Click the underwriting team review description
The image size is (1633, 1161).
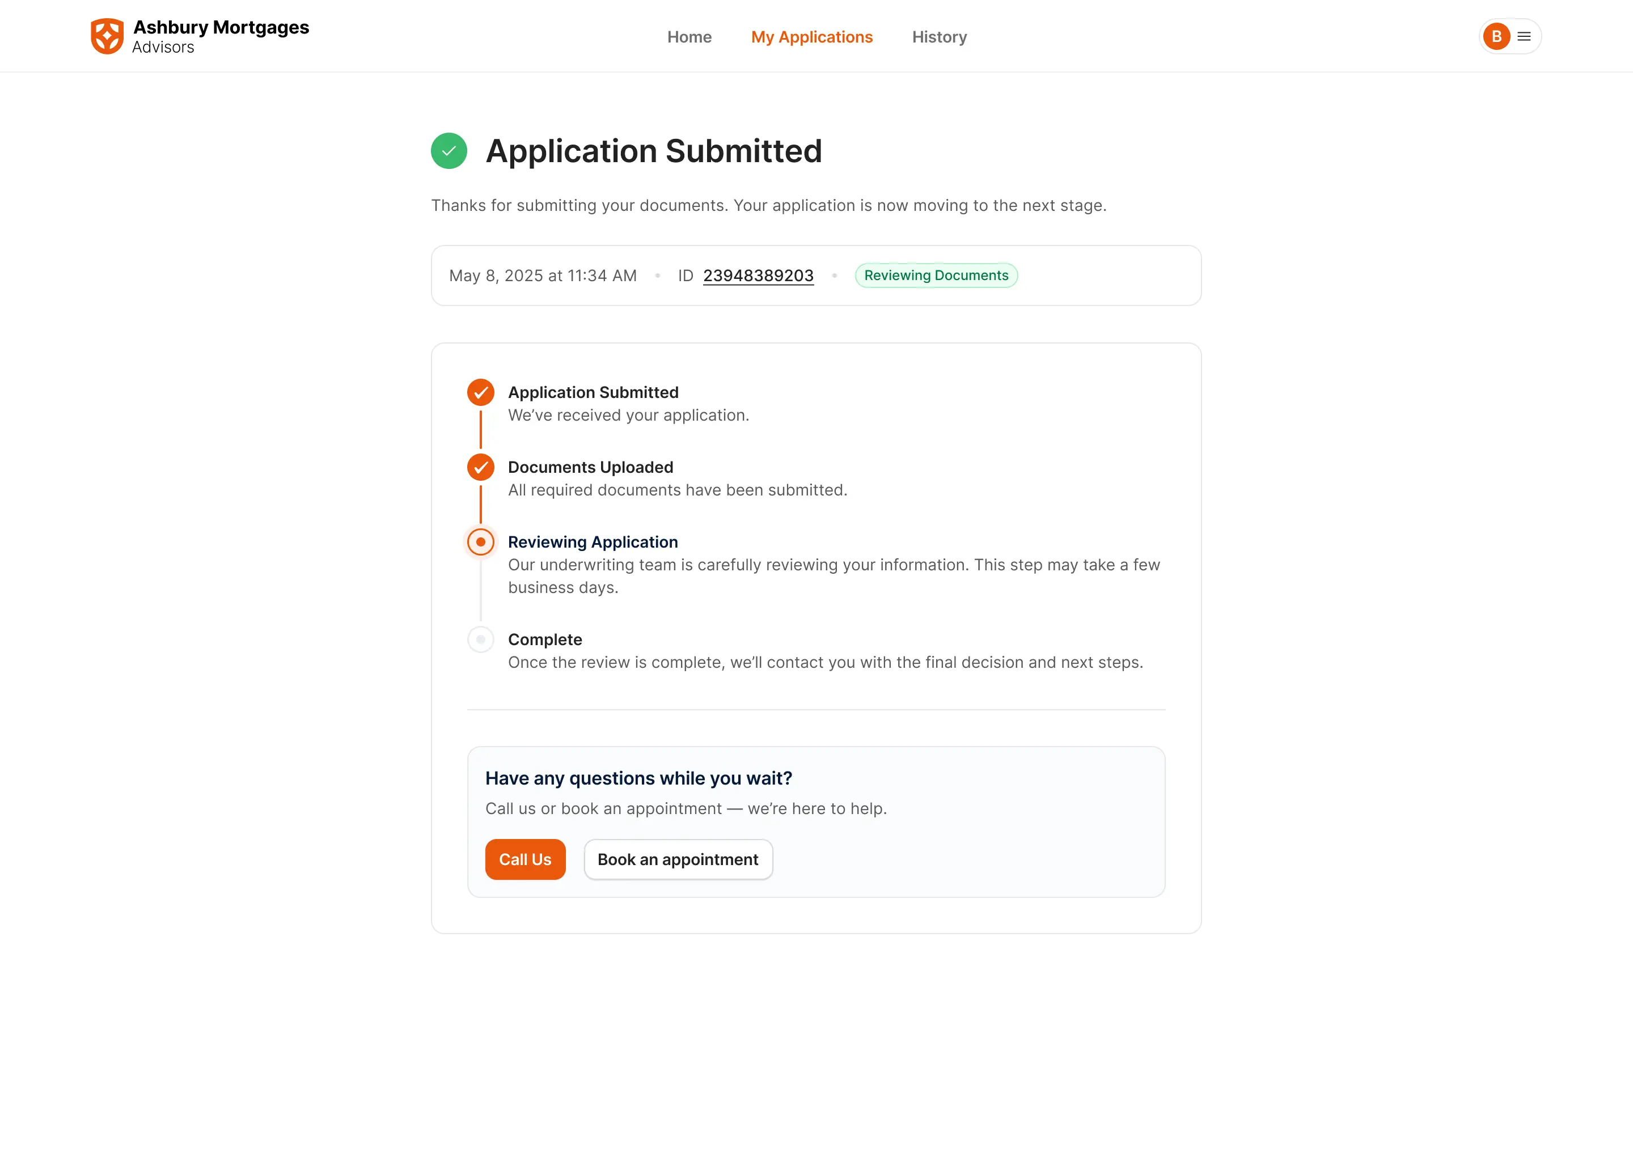[834, 576]
